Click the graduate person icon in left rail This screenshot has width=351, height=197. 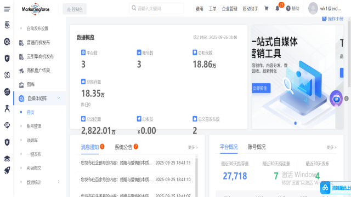point(7,109)
